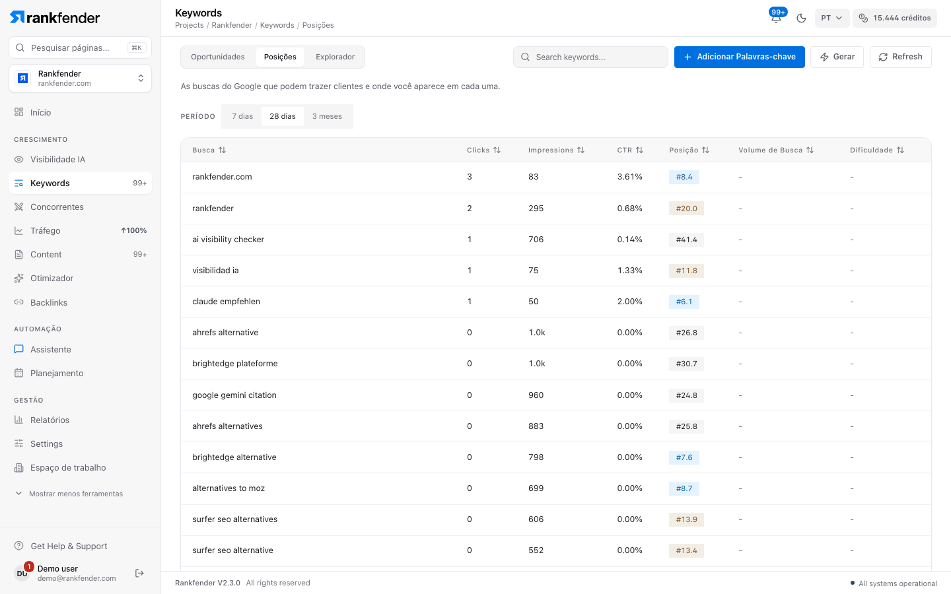This screenshot has width=951, height=594.
Task: Open Planejamento calendar
Action: click(80, 374)
